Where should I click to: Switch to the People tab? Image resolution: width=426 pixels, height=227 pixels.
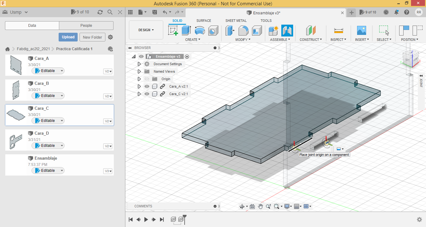[x=86, y=26]
